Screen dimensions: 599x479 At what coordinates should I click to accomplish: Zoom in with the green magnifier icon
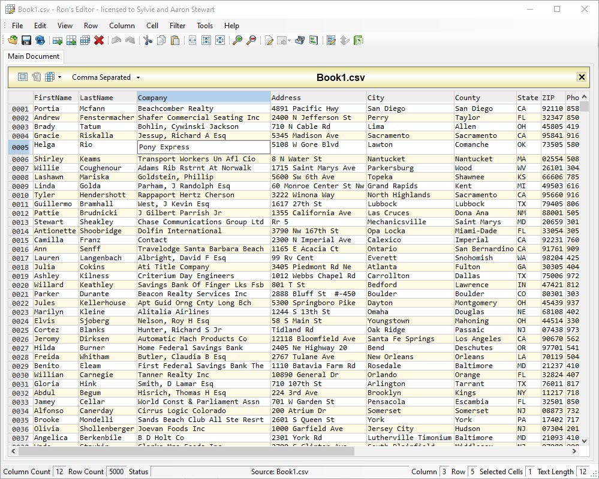tap(237, 40)
